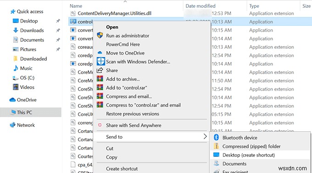This screenshot has width=312, height=173.
Task: Click the ContentDeliveryManager.Utilities.dll file icon
Action: (x=73, y=13)
